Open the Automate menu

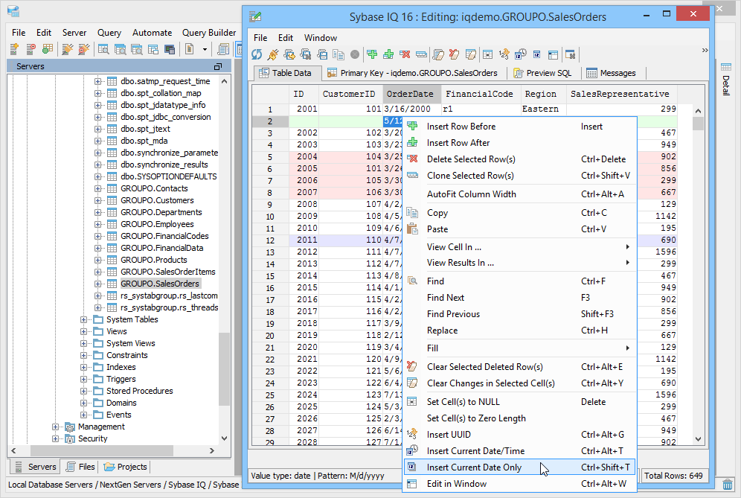(x=153, y=33)
